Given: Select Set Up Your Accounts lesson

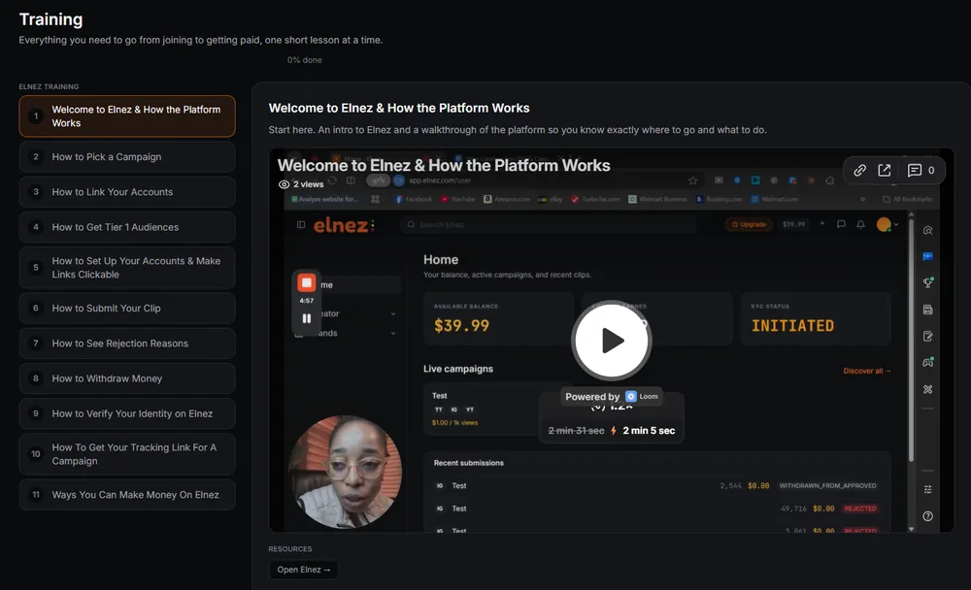Looking at the screenshot, I should 127,268.
